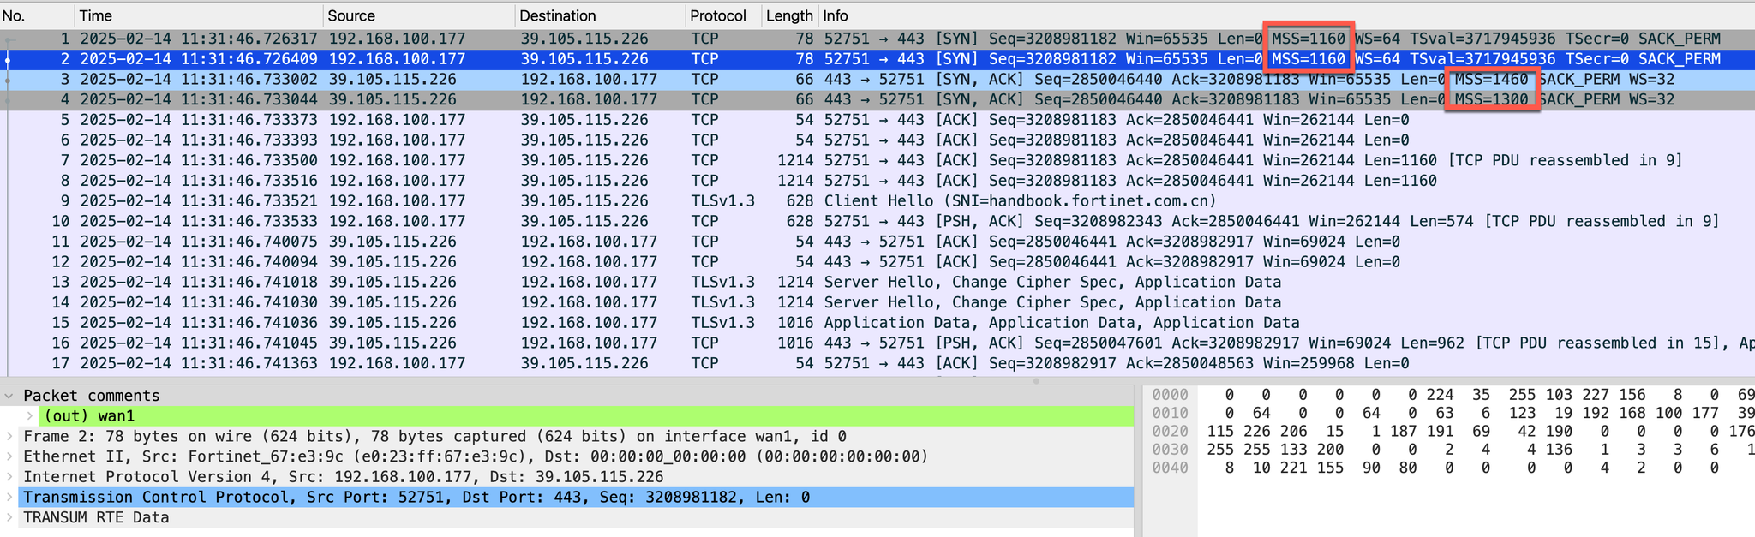Select packet No. 3 SYN, ACK row
The width and height of the screenshot is (1755, 537).
(x=877, y=80)
